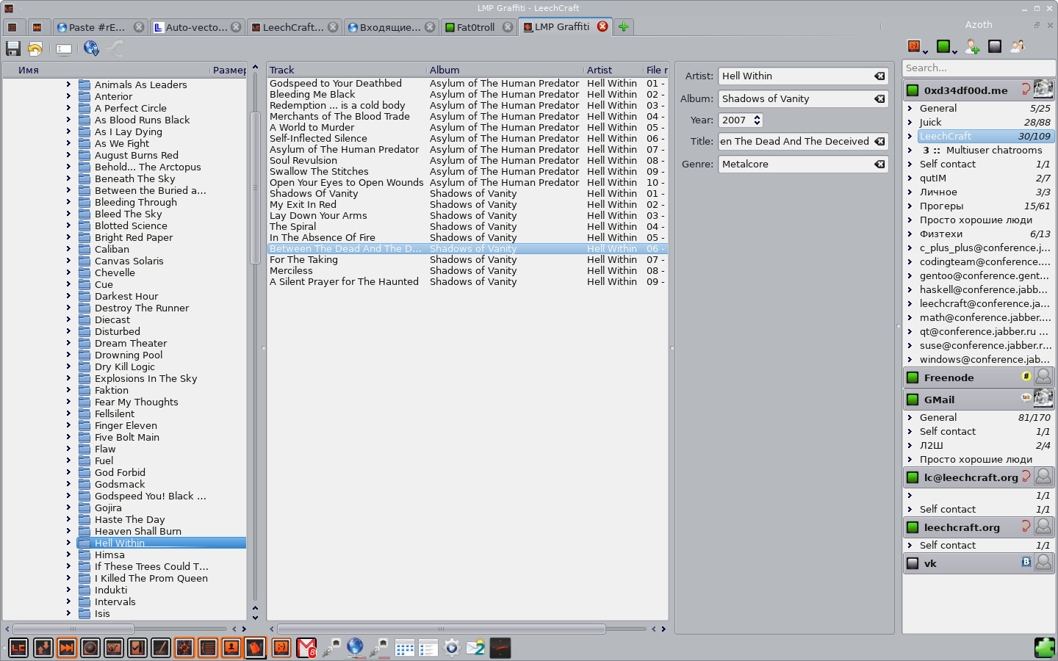Open the smiley icon dropdown arrow in Azoth
The width and height of the screenshot is (1058, 661).
click(x=925, y=51)
